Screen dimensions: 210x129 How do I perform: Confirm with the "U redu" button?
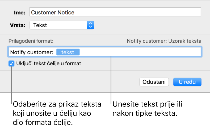coord(187,82)
